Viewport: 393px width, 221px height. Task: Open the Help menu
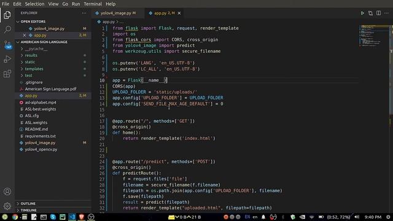point(111,4)
